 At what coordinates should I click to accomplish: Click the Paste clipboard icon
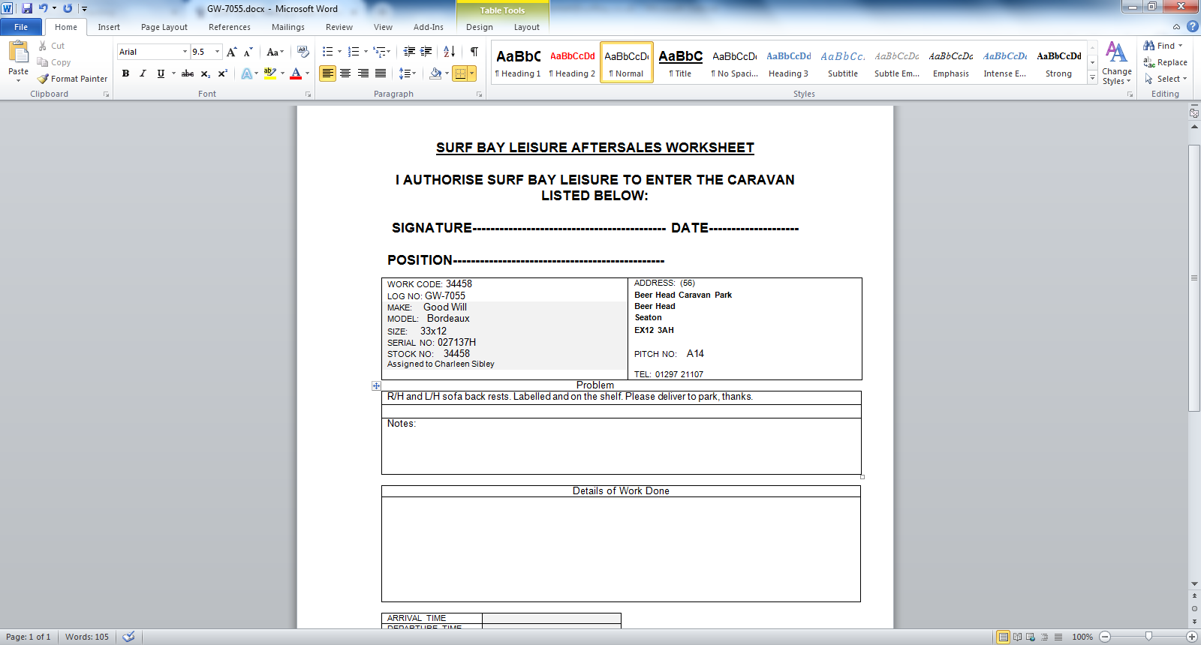[18, 52]
